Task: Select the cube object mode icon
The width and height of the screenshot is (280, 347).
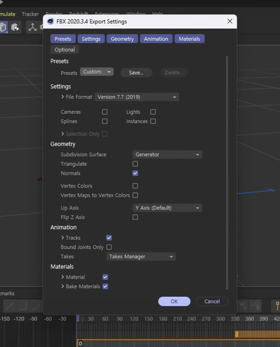Action: pos(3,27)
